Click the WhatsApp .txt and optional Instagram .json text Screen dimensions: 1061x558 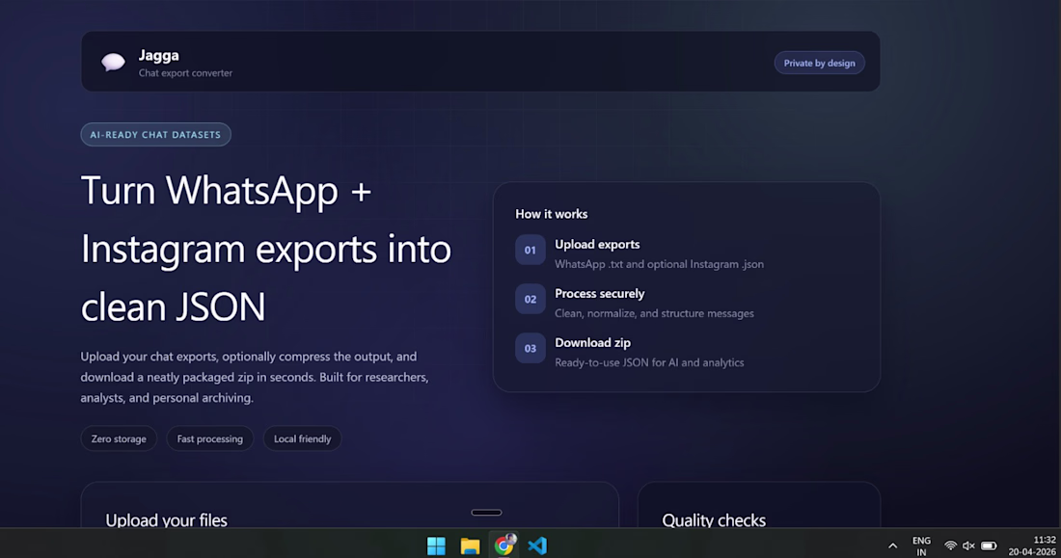point(659,264)
